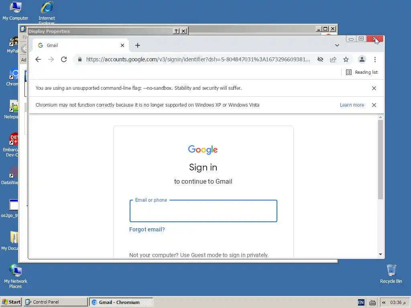
Task: Minimize the Chromium window
Action: [x=351, y=39]
